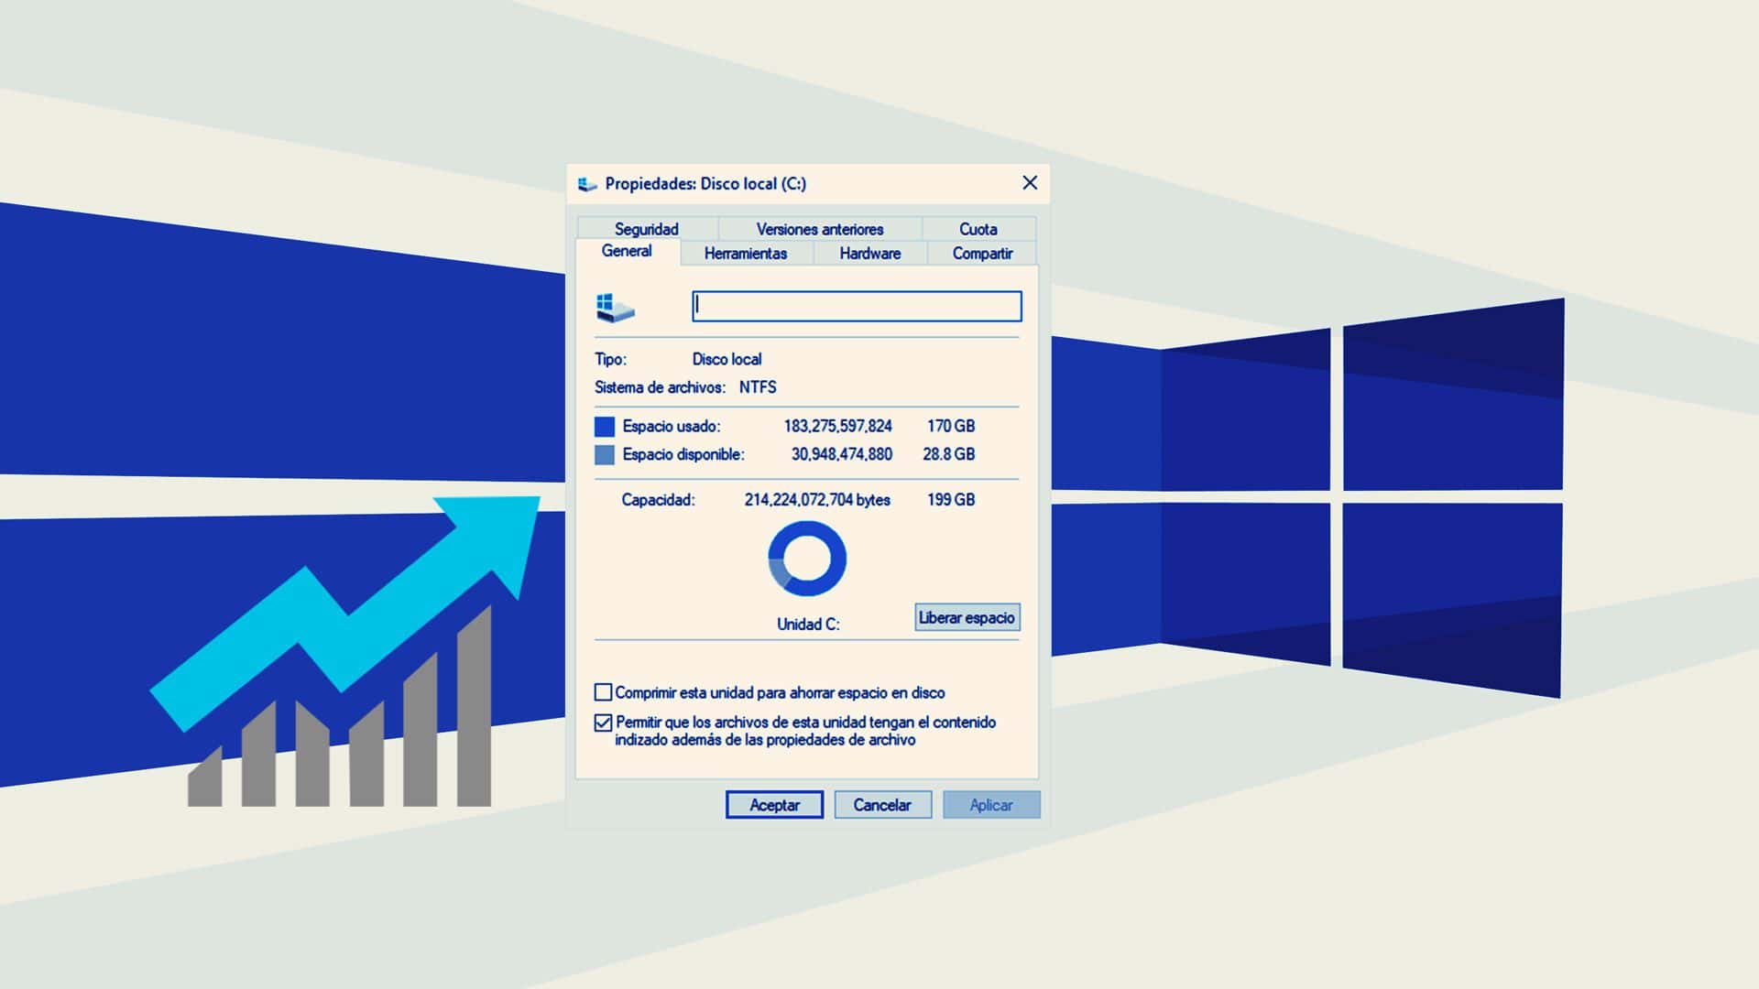Close the Propiedades dialog with the X
This screenshot has height=989, width=1759.
point(1030,183)
